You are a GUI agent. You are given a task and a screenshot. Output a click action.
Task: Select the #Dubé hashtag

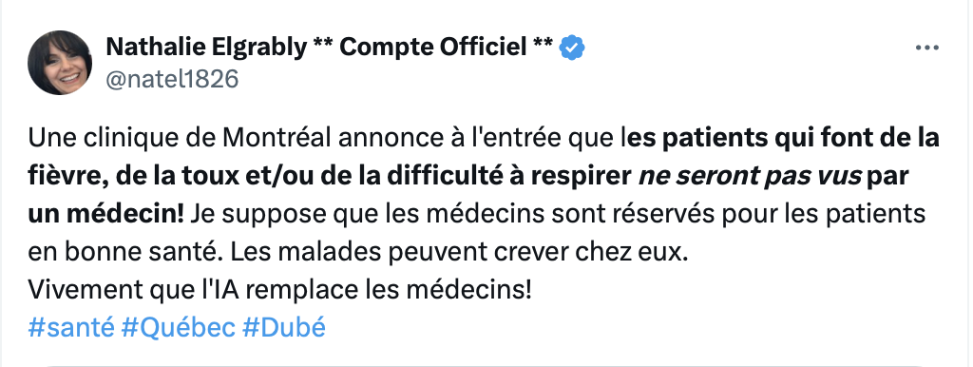284,327
